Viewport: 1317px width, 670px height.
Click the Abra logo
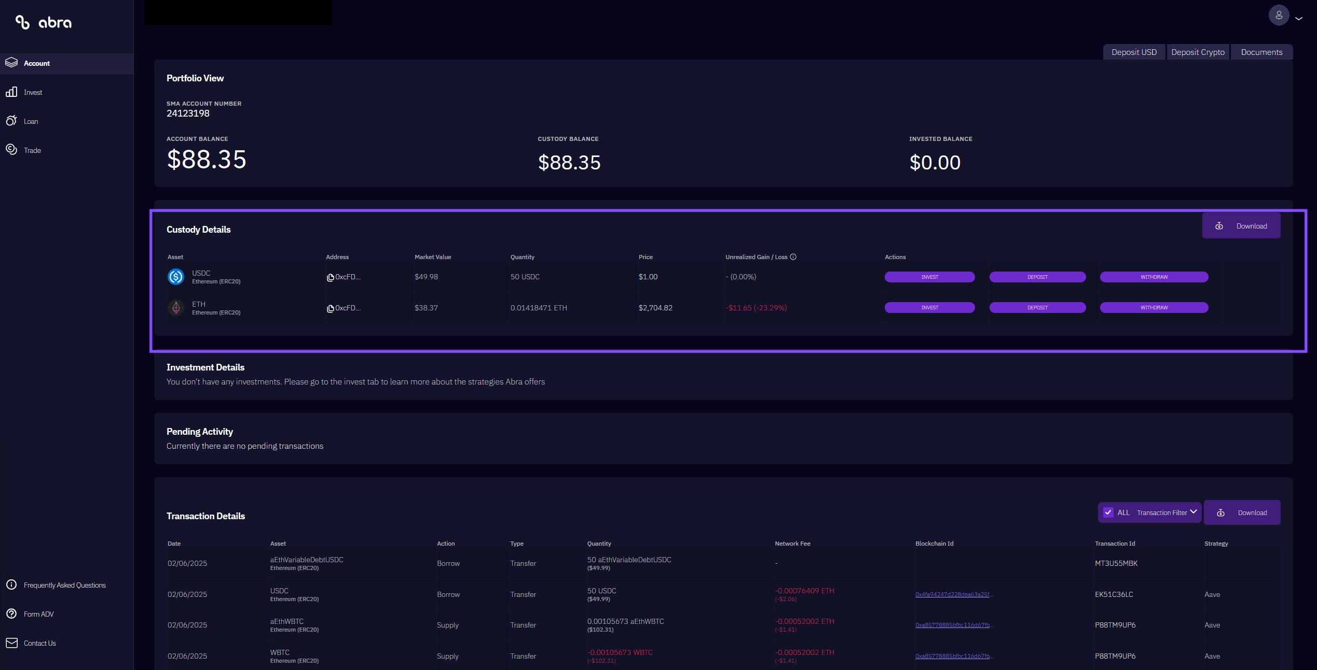coord(44,22)
